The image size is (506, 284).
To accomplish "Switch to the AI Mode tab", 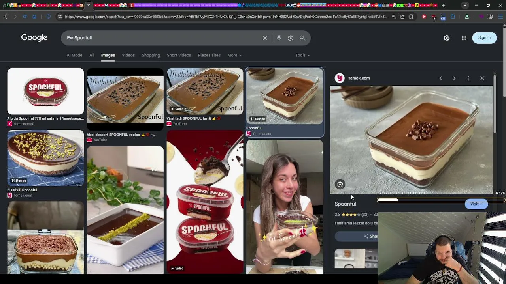I will pyautogui.click(x=74, y=55).
